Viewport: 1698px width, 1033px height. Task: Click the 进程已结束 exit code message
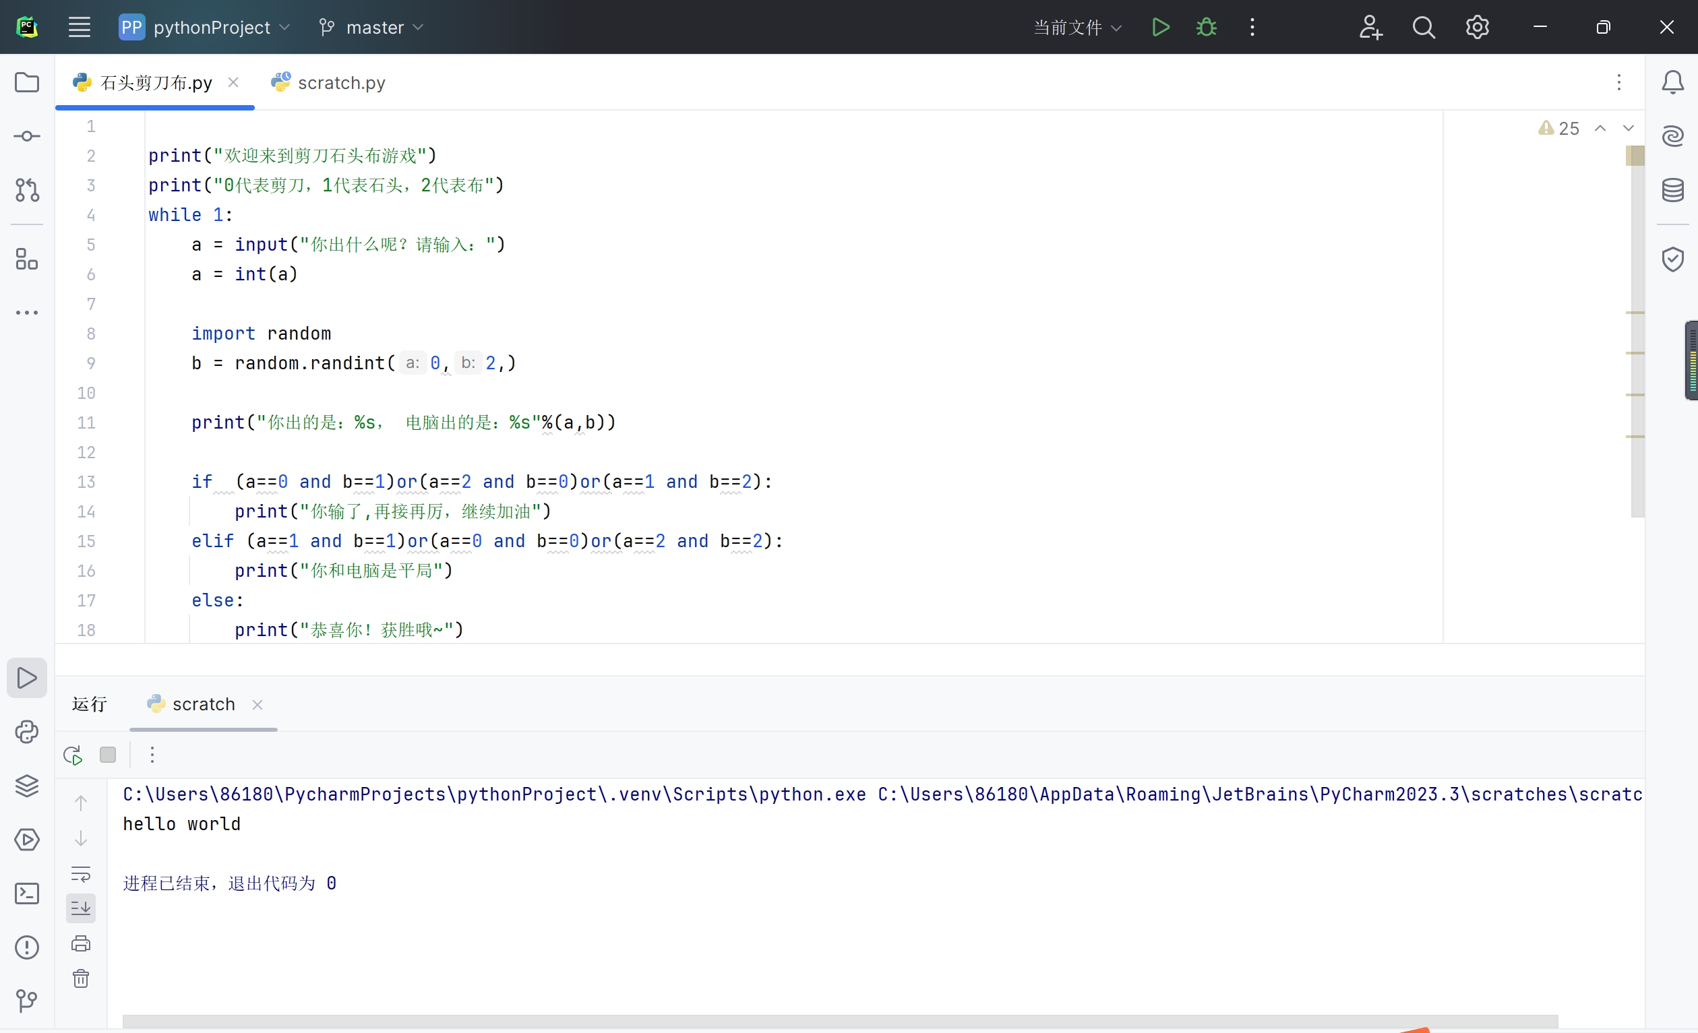coord(229,883)
